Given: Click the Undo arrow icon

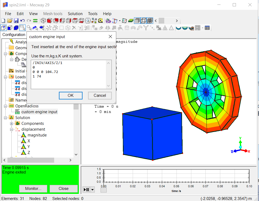Looking at the screenshot, I should [x=23, y=21].
